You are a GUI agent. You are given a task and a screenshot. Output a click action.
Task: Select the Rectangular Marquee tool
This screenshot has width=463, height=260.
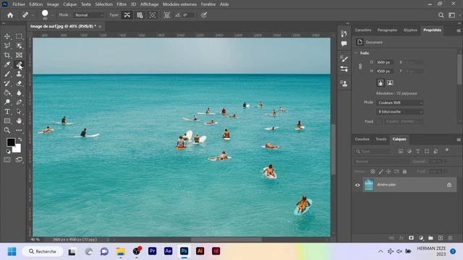click(19, 36)
